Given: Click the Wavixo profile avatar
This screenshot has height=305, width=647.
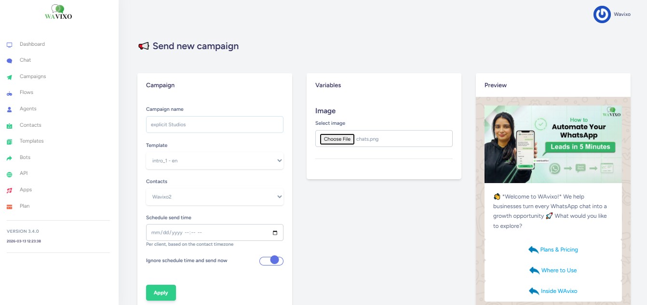Looking at the screenshot, I should point(602,14).
